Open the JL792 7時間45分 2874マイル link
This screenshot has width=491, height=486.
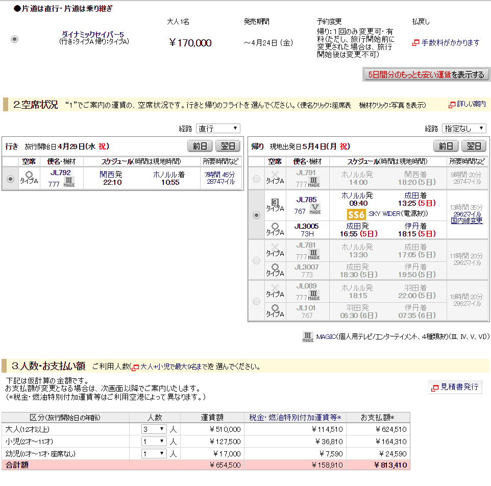pos(220,178)
